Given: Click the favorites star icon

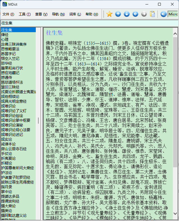Looking at the screenshot, I should 109,14.
